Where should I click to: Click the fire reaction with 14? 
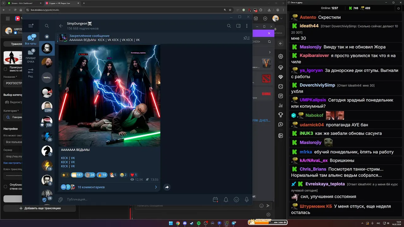[102, 175]
